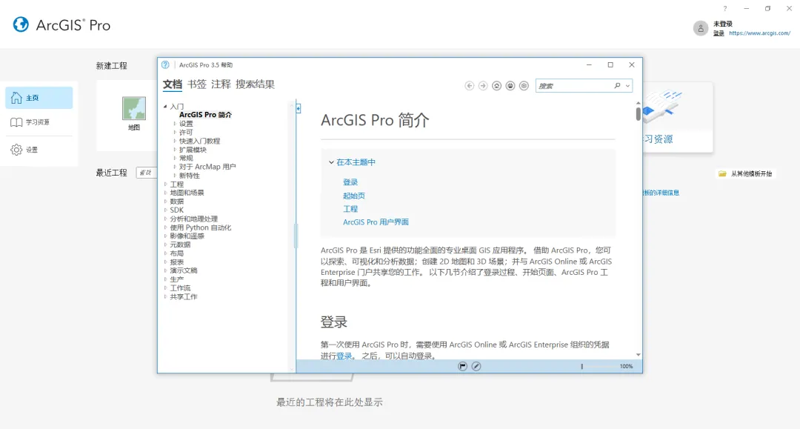Open the main window help question mark
The height and width of the screenshot is (429, 800).
pyautogui.click(x=724, y=9)
